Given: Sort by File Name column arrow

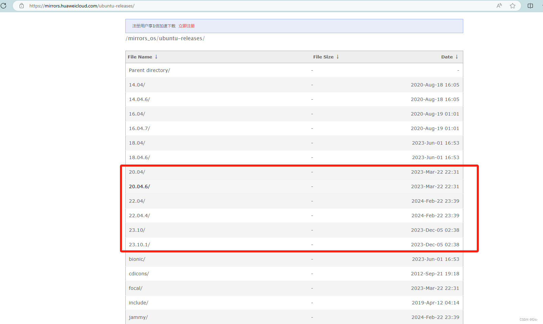Looking at the screenshot, I should pos(156,57).
